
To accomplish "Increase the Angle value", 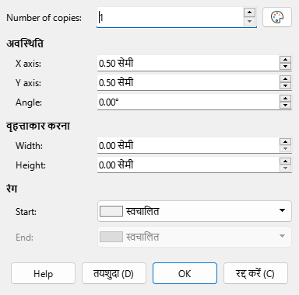I will [x=286, y=99].
